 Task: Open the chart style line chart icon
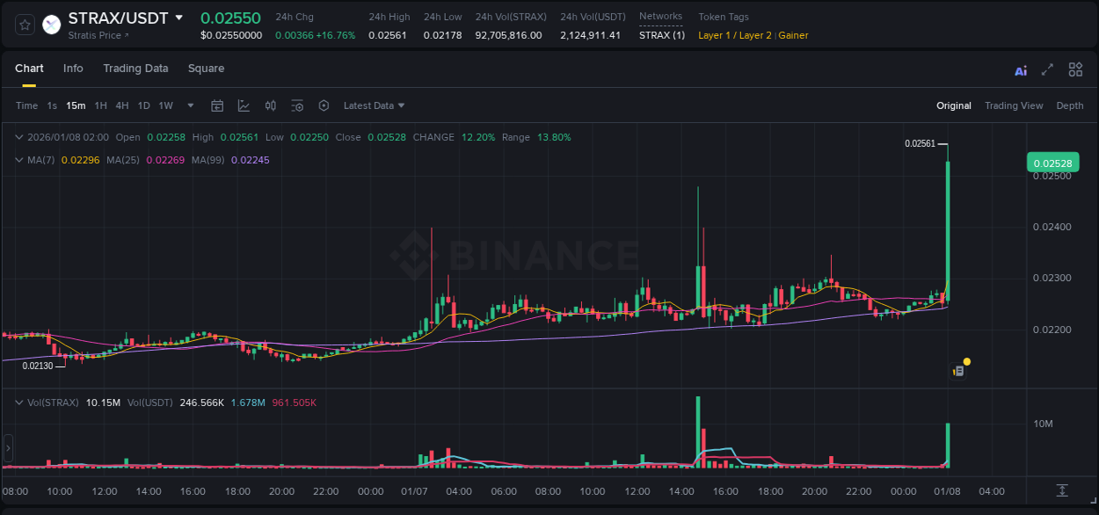244,105
